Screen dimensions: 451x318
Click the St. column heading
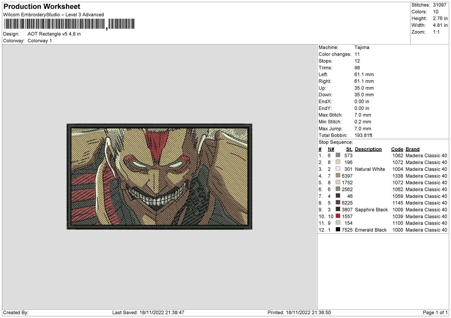coord(349,149)
